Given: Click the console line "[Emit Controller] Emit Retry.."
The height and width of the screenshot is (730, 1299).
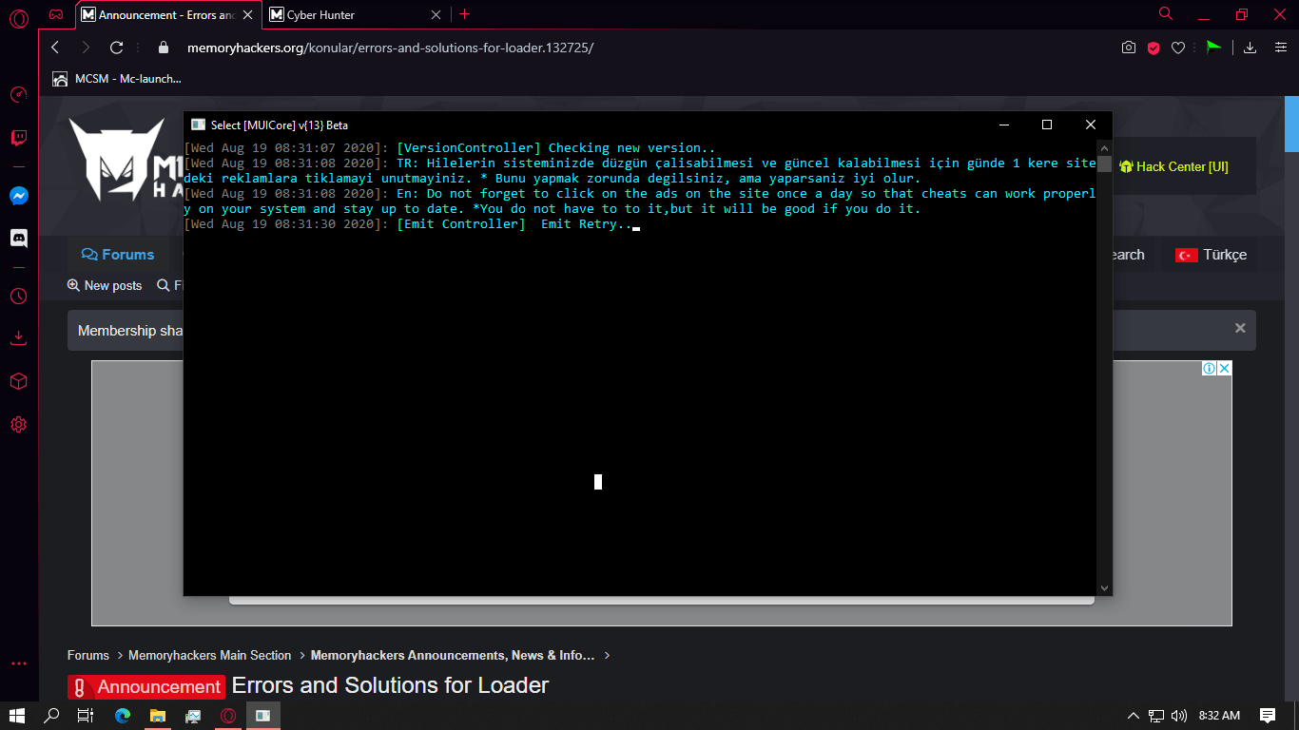Looking at the screenshot, I should 514,224.
